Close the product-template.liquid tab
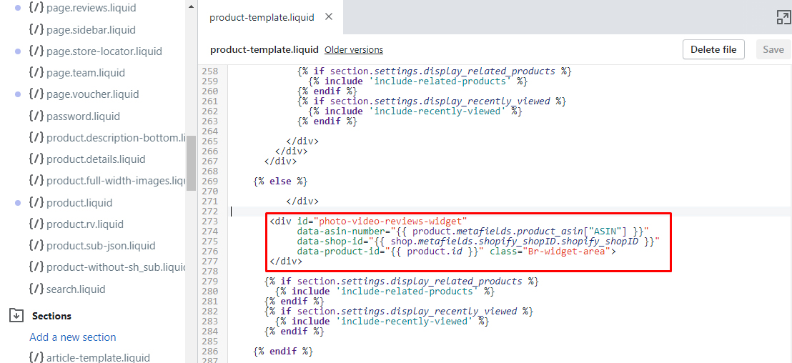792x363 pixels. pyautogui.click(x=329, y=17)
